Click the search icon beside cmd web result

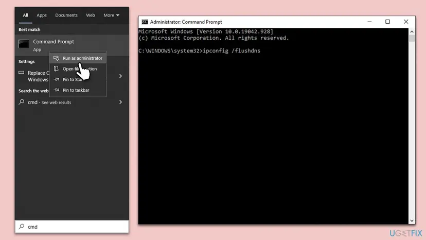point(22,102)
